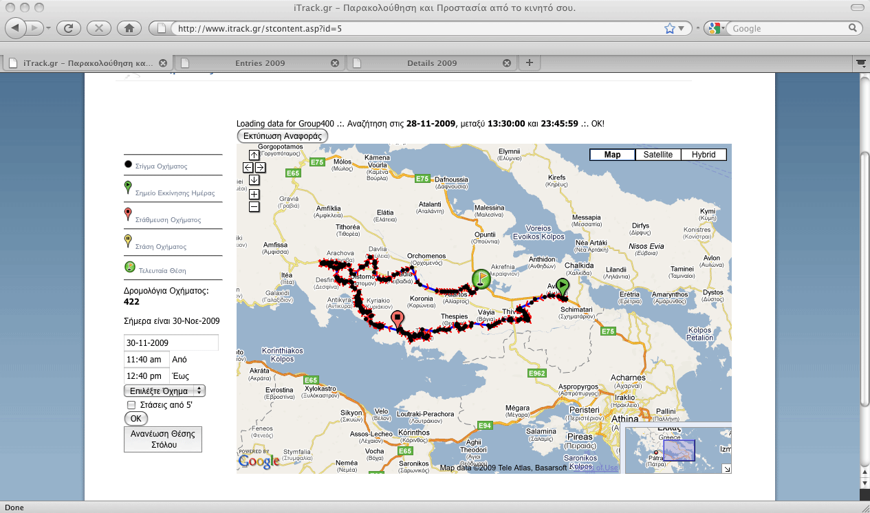Click the Στάθμευση Οχήματος legend link
This screenshot has width=870, height=513.
(x=168, y=220)
